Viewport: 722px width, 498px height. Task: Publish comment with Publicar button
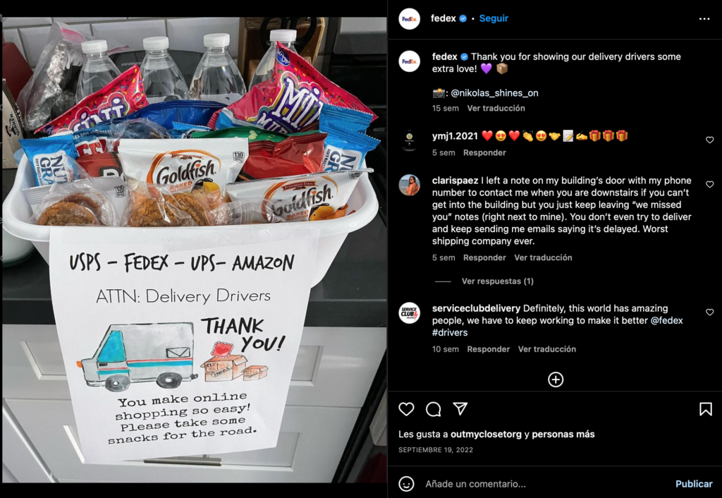click(694, 484)
